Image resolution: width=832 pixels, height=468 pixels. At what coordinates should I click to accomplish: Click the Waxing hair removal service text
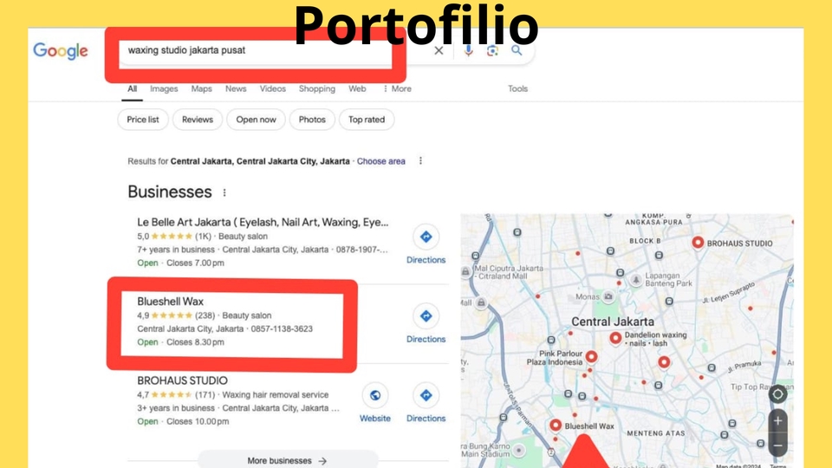[276, 395]
